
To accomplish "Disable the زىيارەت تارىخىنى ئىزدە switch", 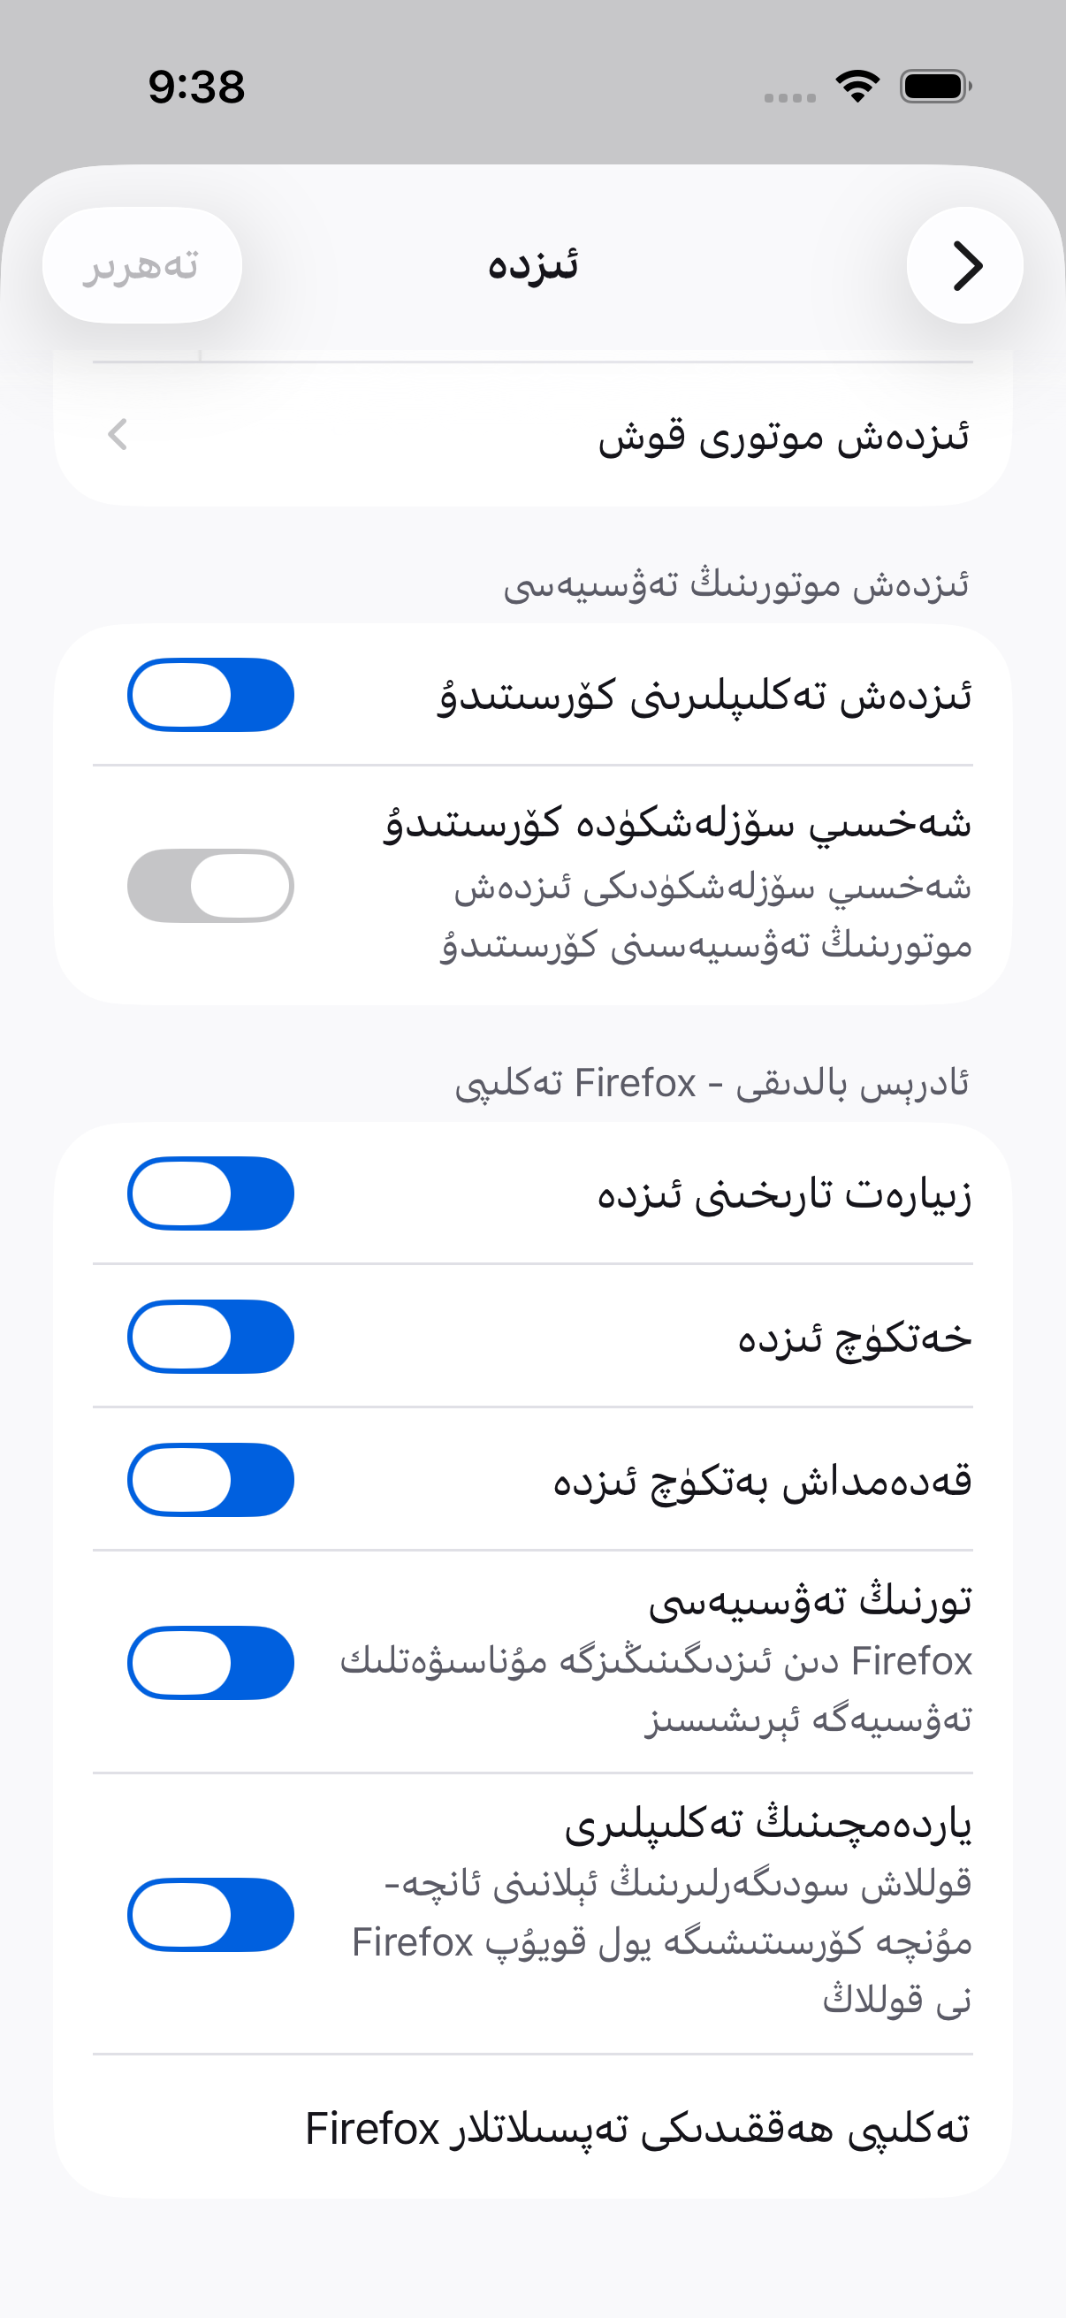I will pos(210,1193).
